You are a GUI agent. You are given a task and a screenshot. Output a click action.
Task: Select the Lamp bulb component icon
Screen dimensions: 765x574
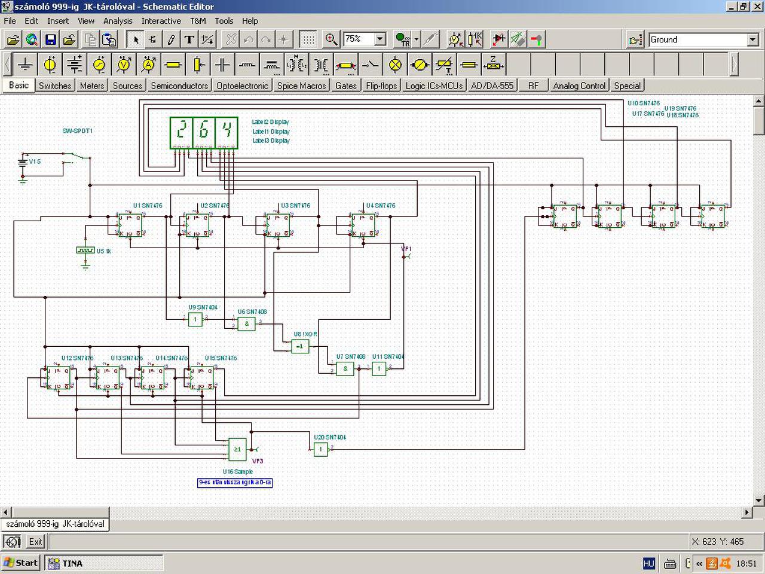(x=394, y=64)
